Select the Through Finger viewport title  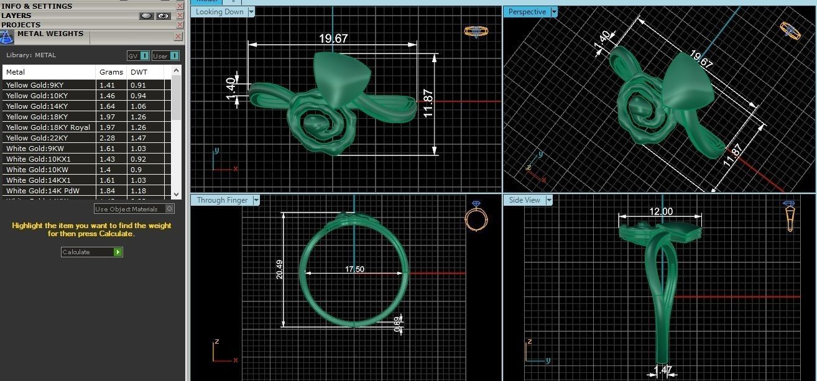tap(222, 200)
